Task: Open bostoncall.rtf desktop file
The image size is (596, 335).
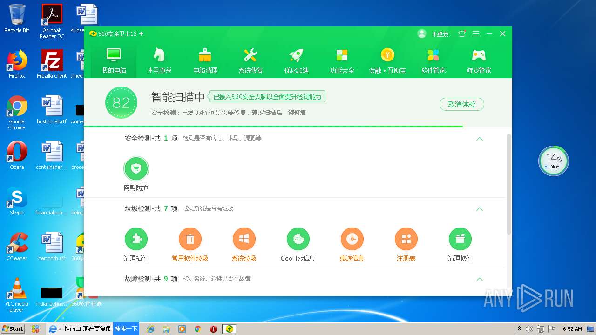Action: point(52,110)
